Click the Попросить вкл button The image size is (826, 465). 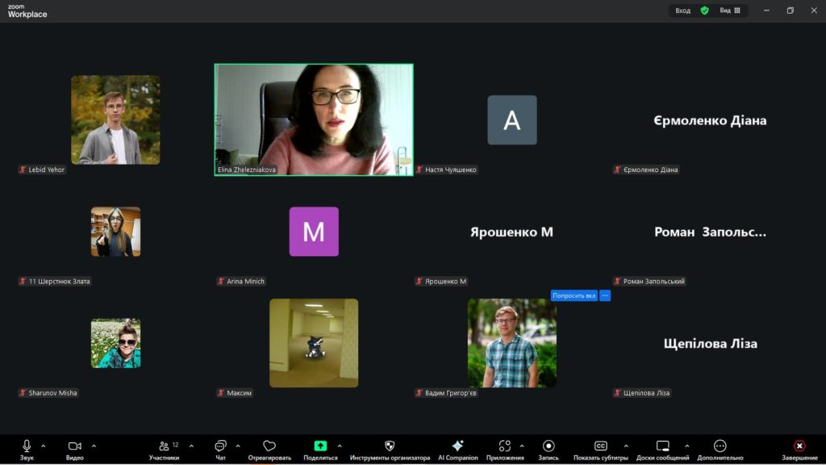click(574, 295)
